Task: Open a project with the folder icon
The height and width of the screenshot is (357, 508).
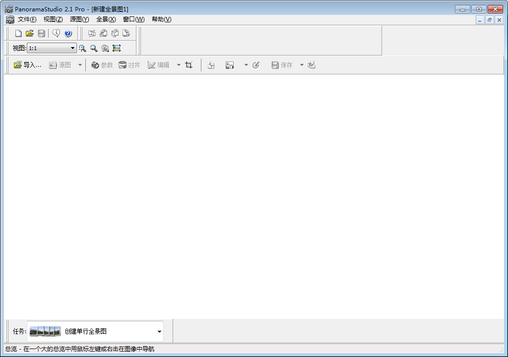Action: pyautogui.click(x=30, y=33)
